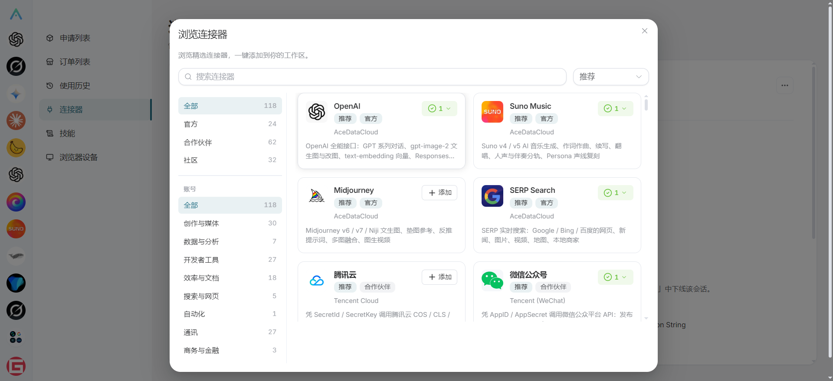
Task: Click the red G icon in the app rail
Action: (16, 366)
